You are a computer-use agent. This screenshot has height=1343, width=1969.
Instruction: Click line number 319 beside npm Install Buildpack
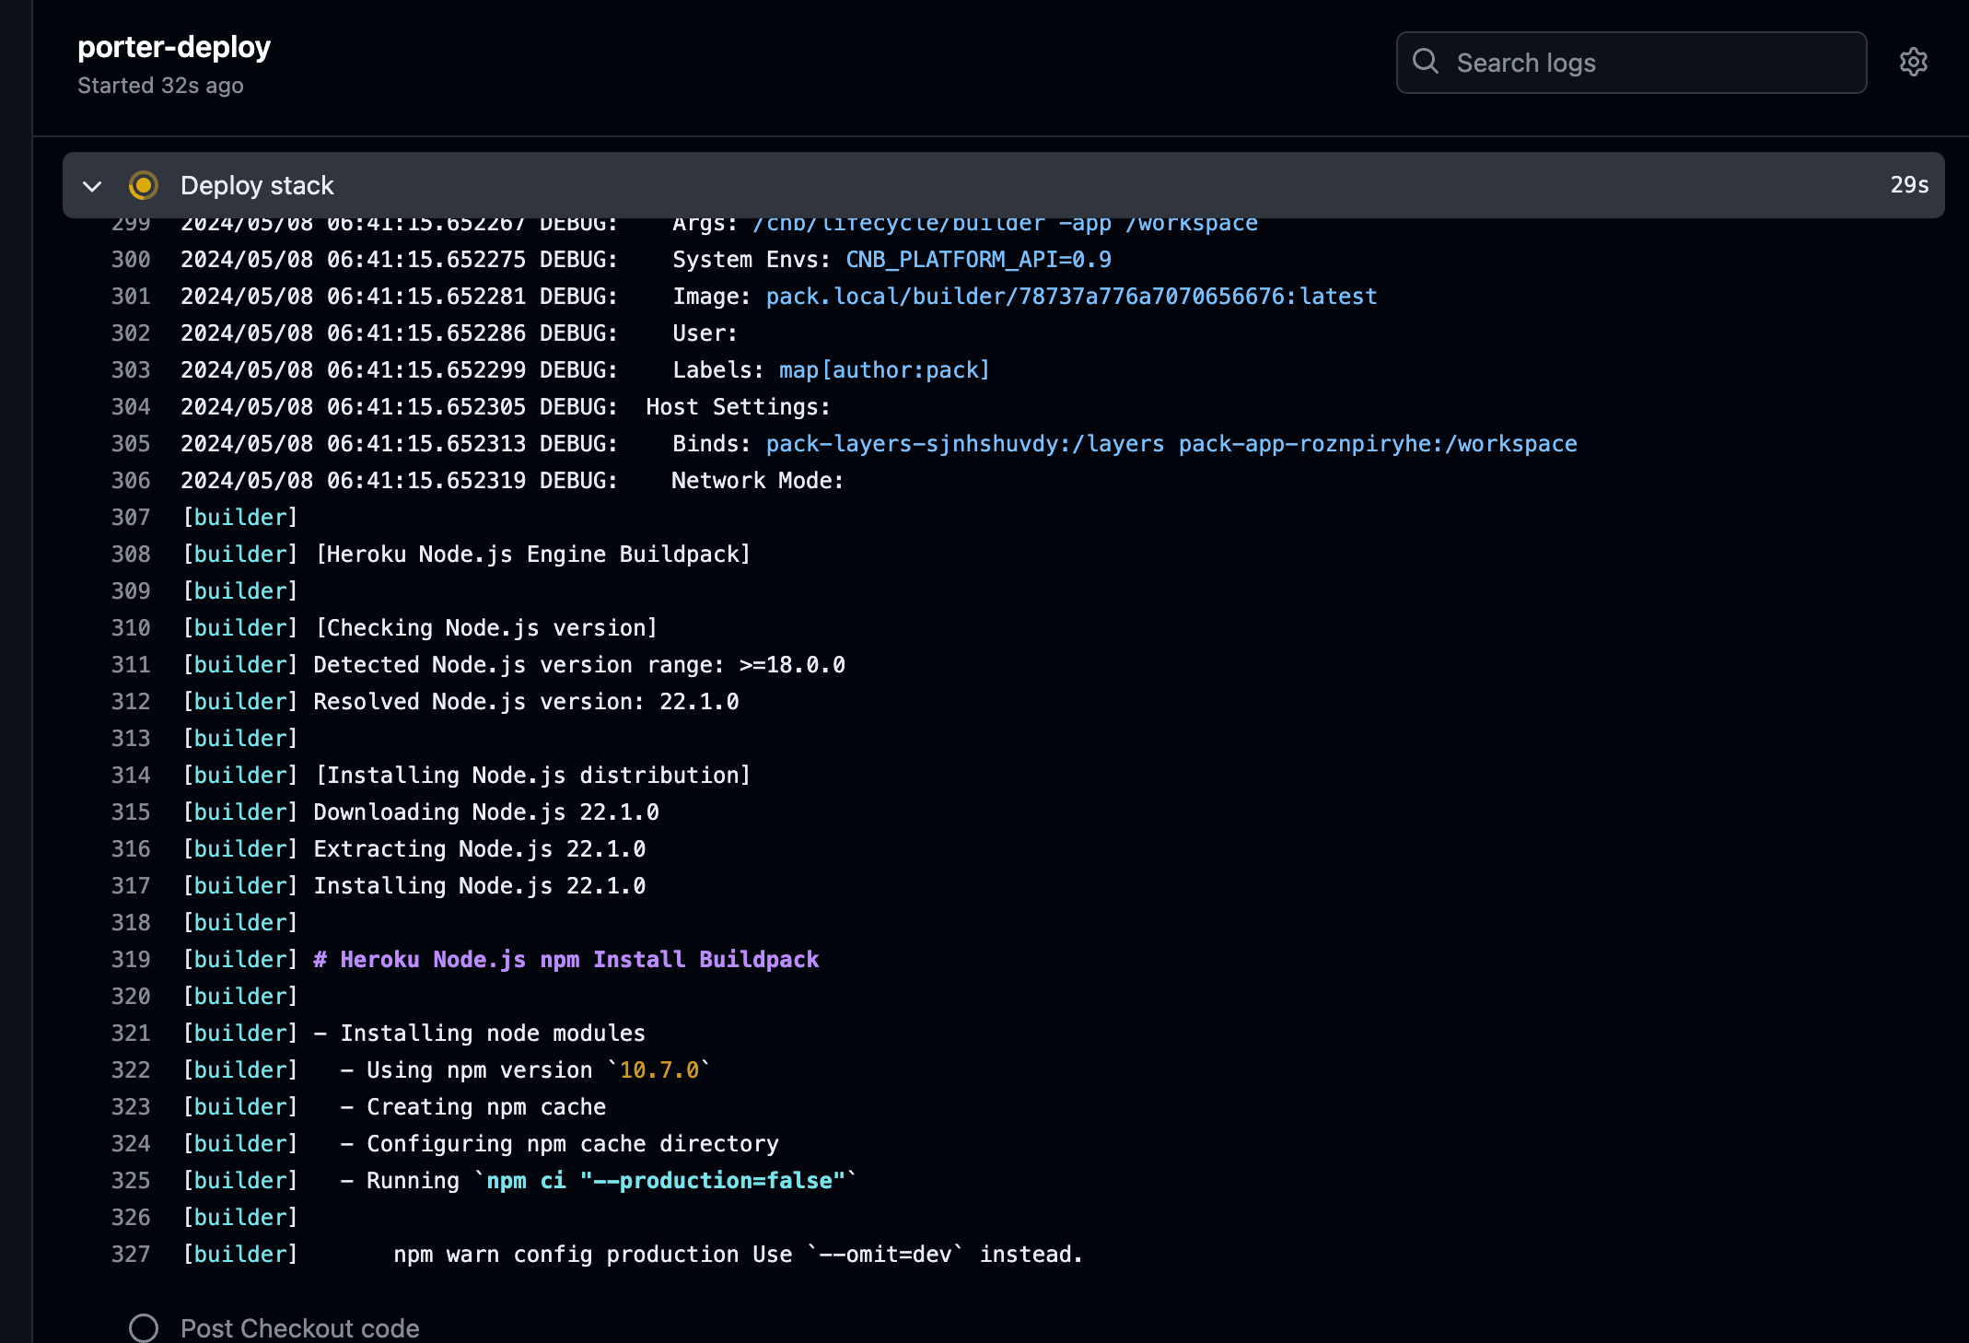coord(131,960)
